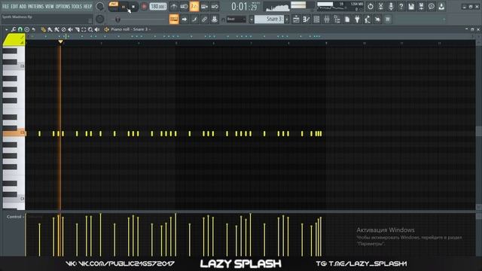Open the HELP menu

tap(87, 7)
